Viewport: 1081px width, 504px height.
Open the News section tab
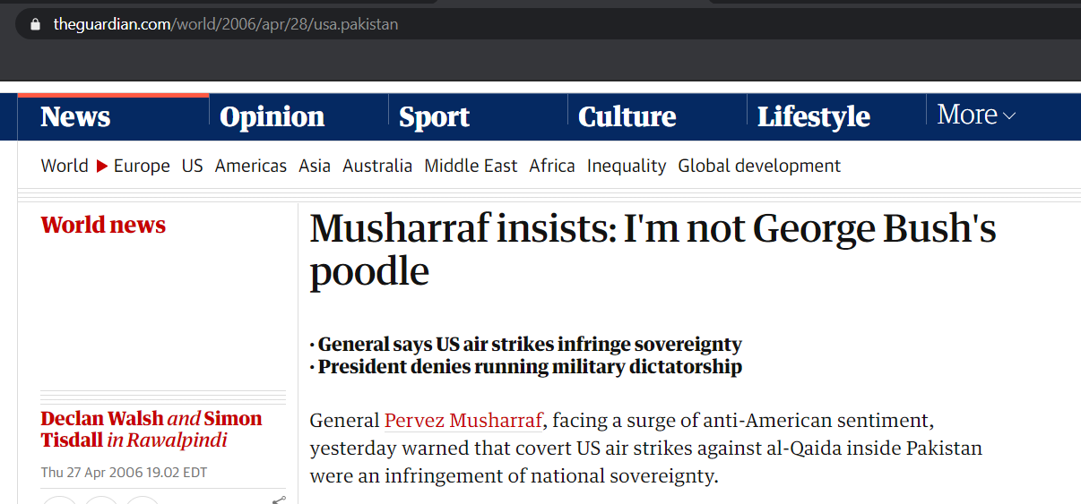(x=75, y=116)
